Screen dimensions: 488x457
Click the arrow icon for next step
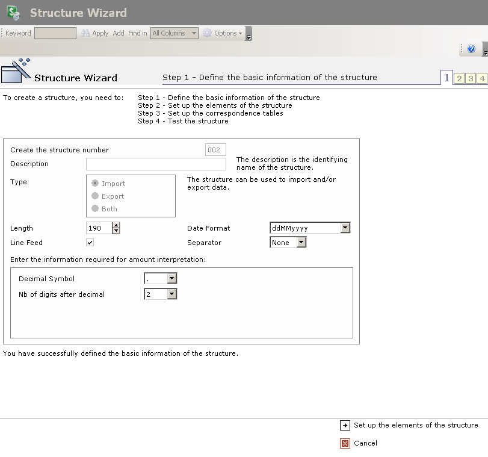345,425
